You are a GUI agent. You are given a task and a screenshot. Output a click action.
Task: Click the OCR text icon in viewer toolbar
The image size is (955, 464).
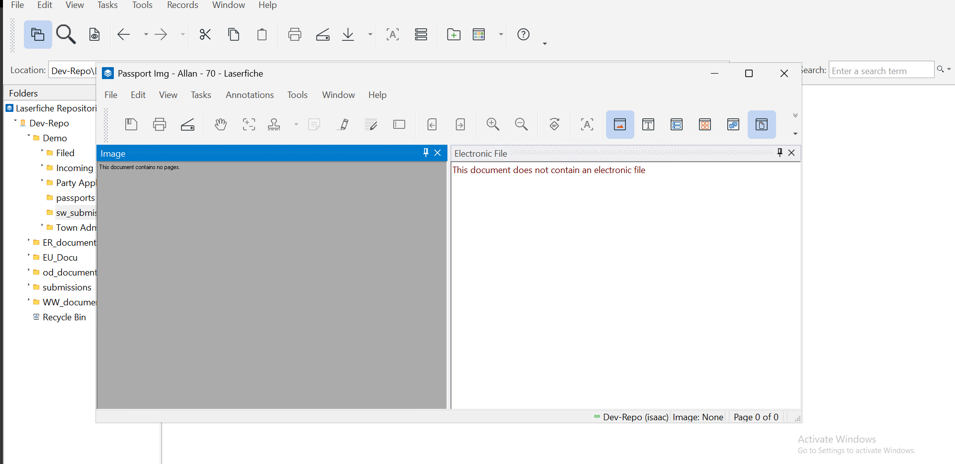pyautogui.click(x=587, y=124)
